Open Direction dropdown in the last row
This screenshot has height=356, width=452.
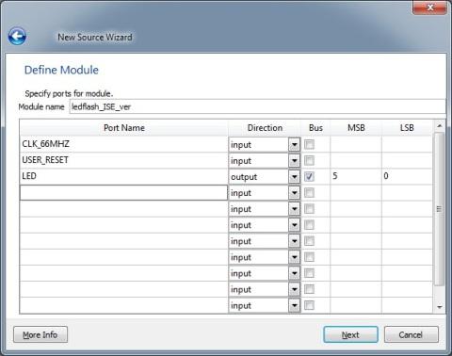[294, 305]
